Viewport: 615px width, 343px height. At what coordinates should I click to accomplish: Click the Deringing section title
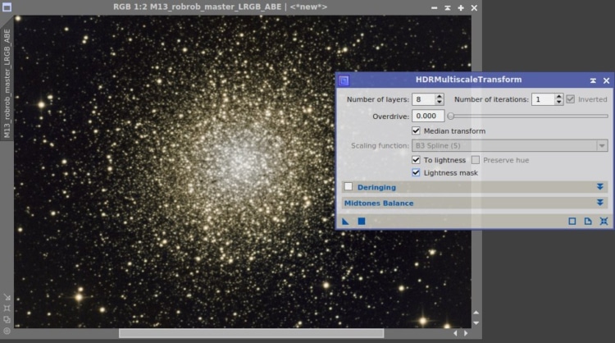point(376,187)
